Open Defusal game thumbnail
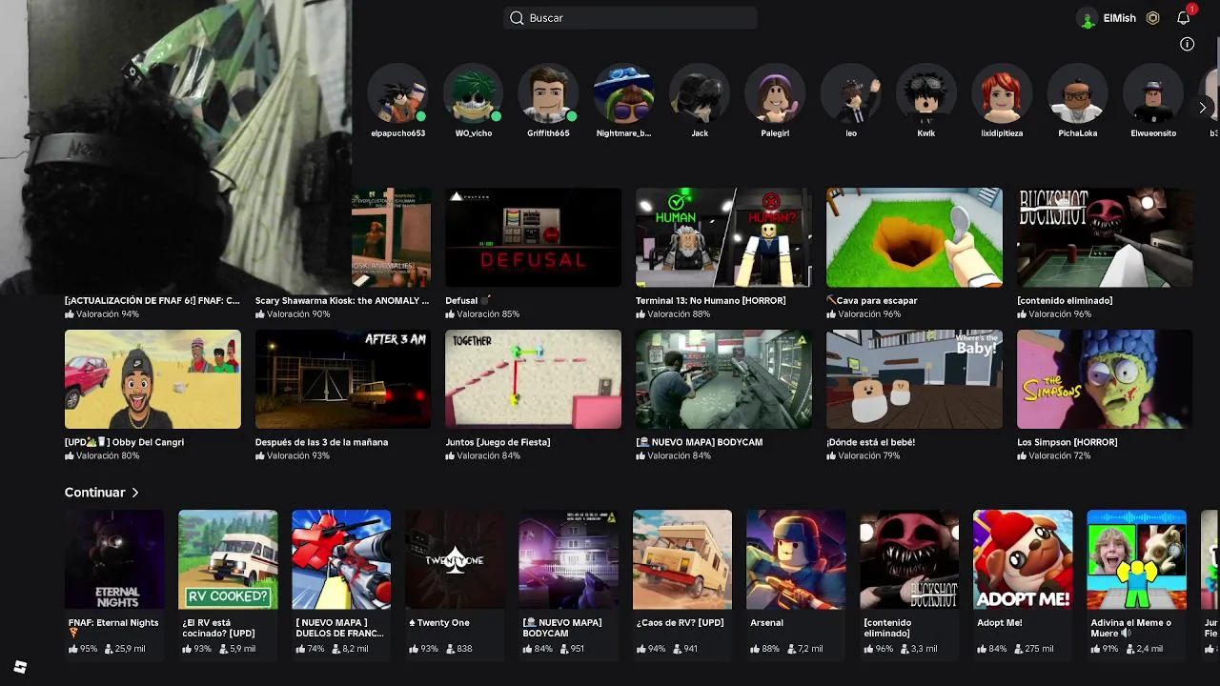 click(533, 237)
